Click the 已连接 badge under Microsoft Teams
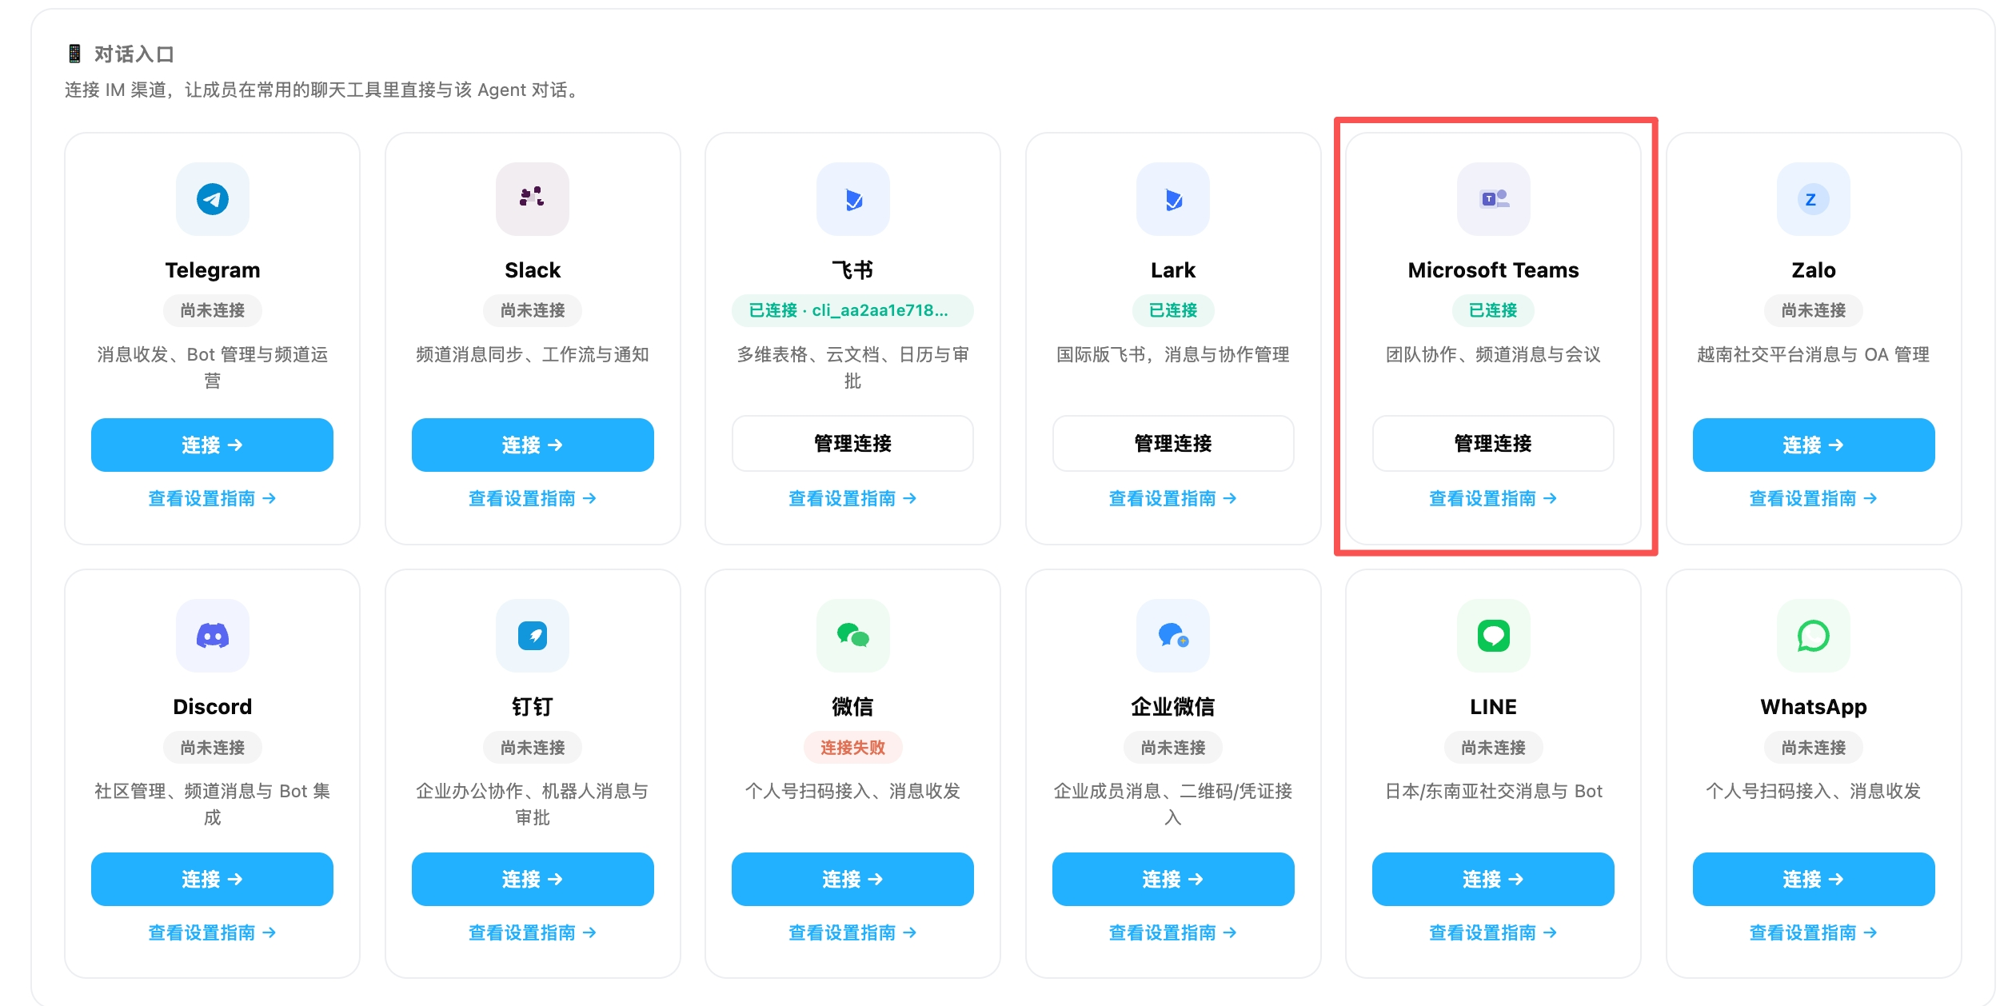The width and height of the screenshot is (2012, 1006). coord(1494,310)
